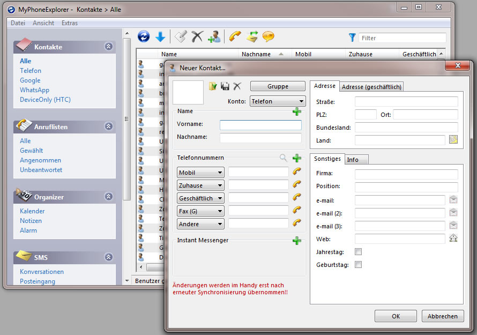477x335 pixels.
Task: Click the house icon next to Web field
Action: click(453, 239)
